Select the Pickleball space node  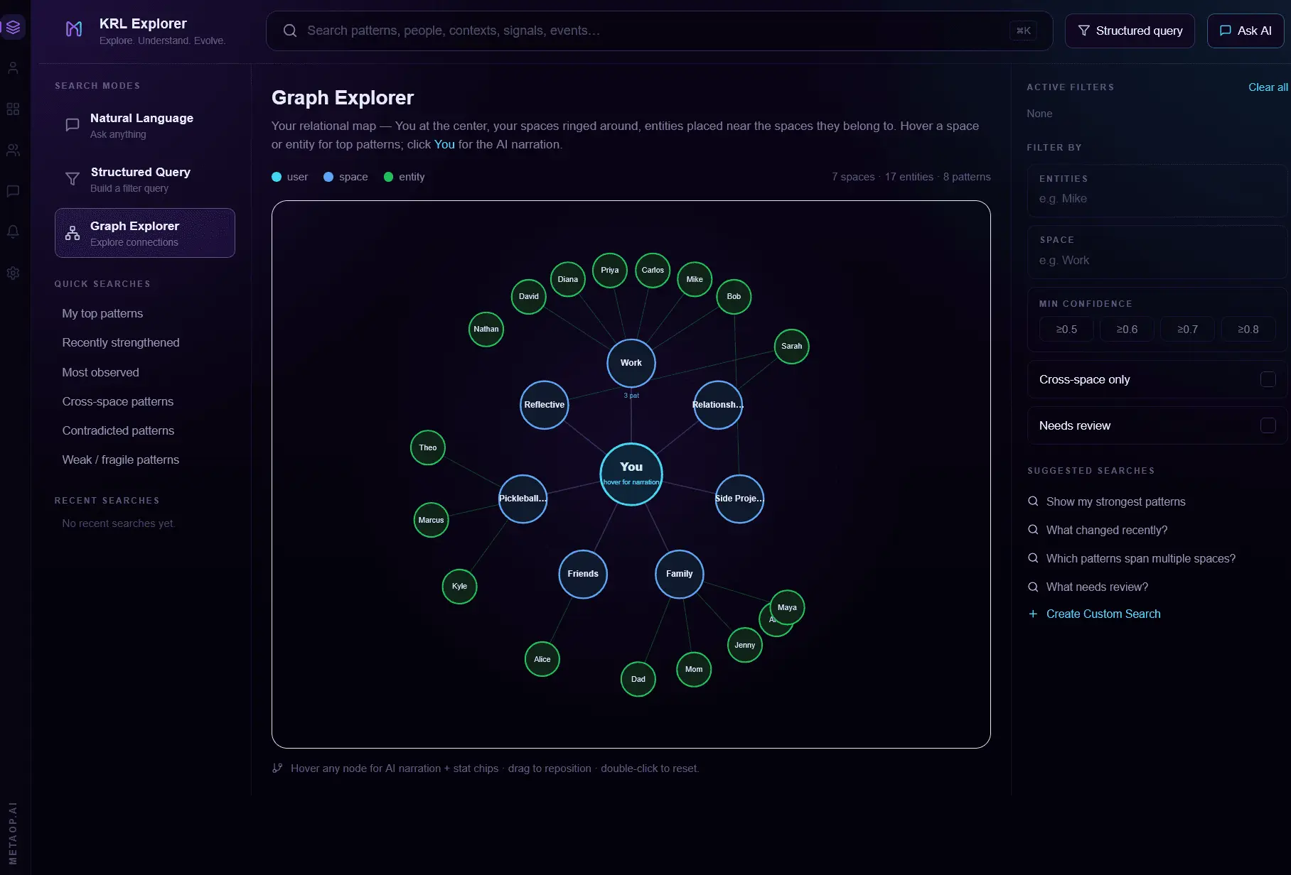coord(523,499)
